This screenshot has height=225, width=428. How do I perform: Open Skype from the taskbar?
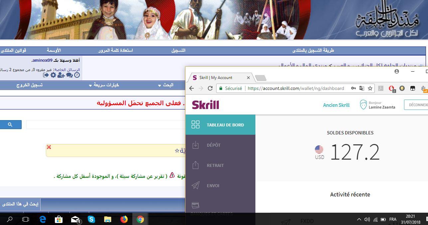coord(91,219)
